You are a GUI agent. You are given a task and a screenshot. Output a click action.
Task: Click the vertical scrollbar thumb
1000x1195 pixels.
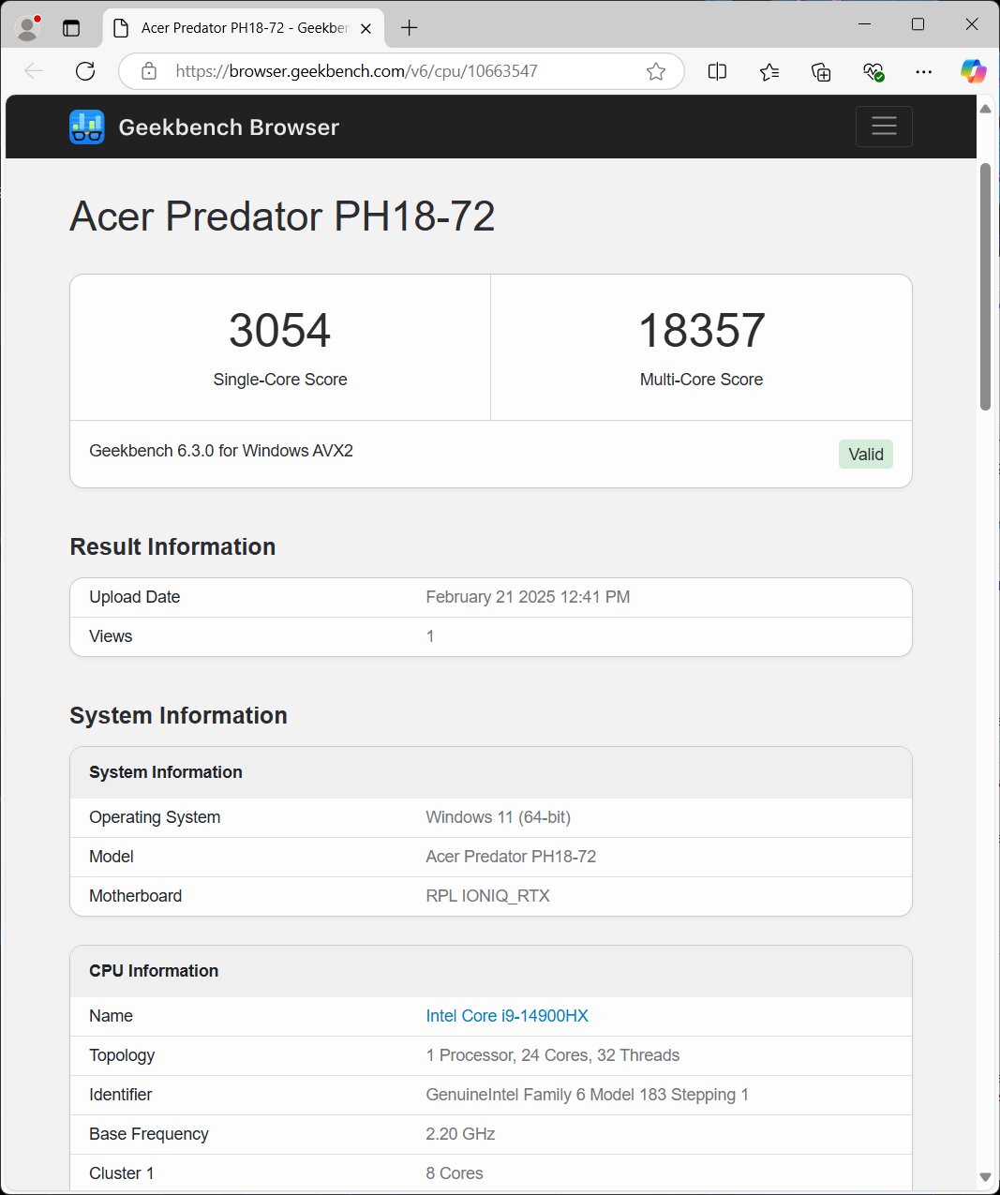click(x=985, y=287)
